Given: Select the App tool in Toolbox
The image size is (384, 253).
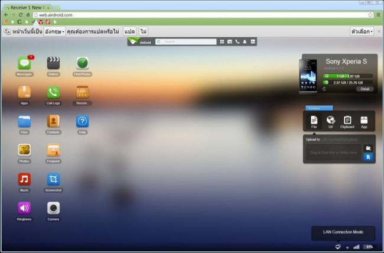Looking at the screenshot, I should pos(364,122).
